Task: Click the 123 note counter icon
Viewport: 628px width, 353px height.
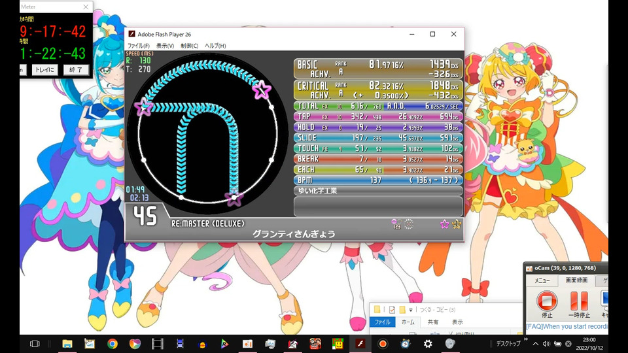Action: [x=396, y=224]
